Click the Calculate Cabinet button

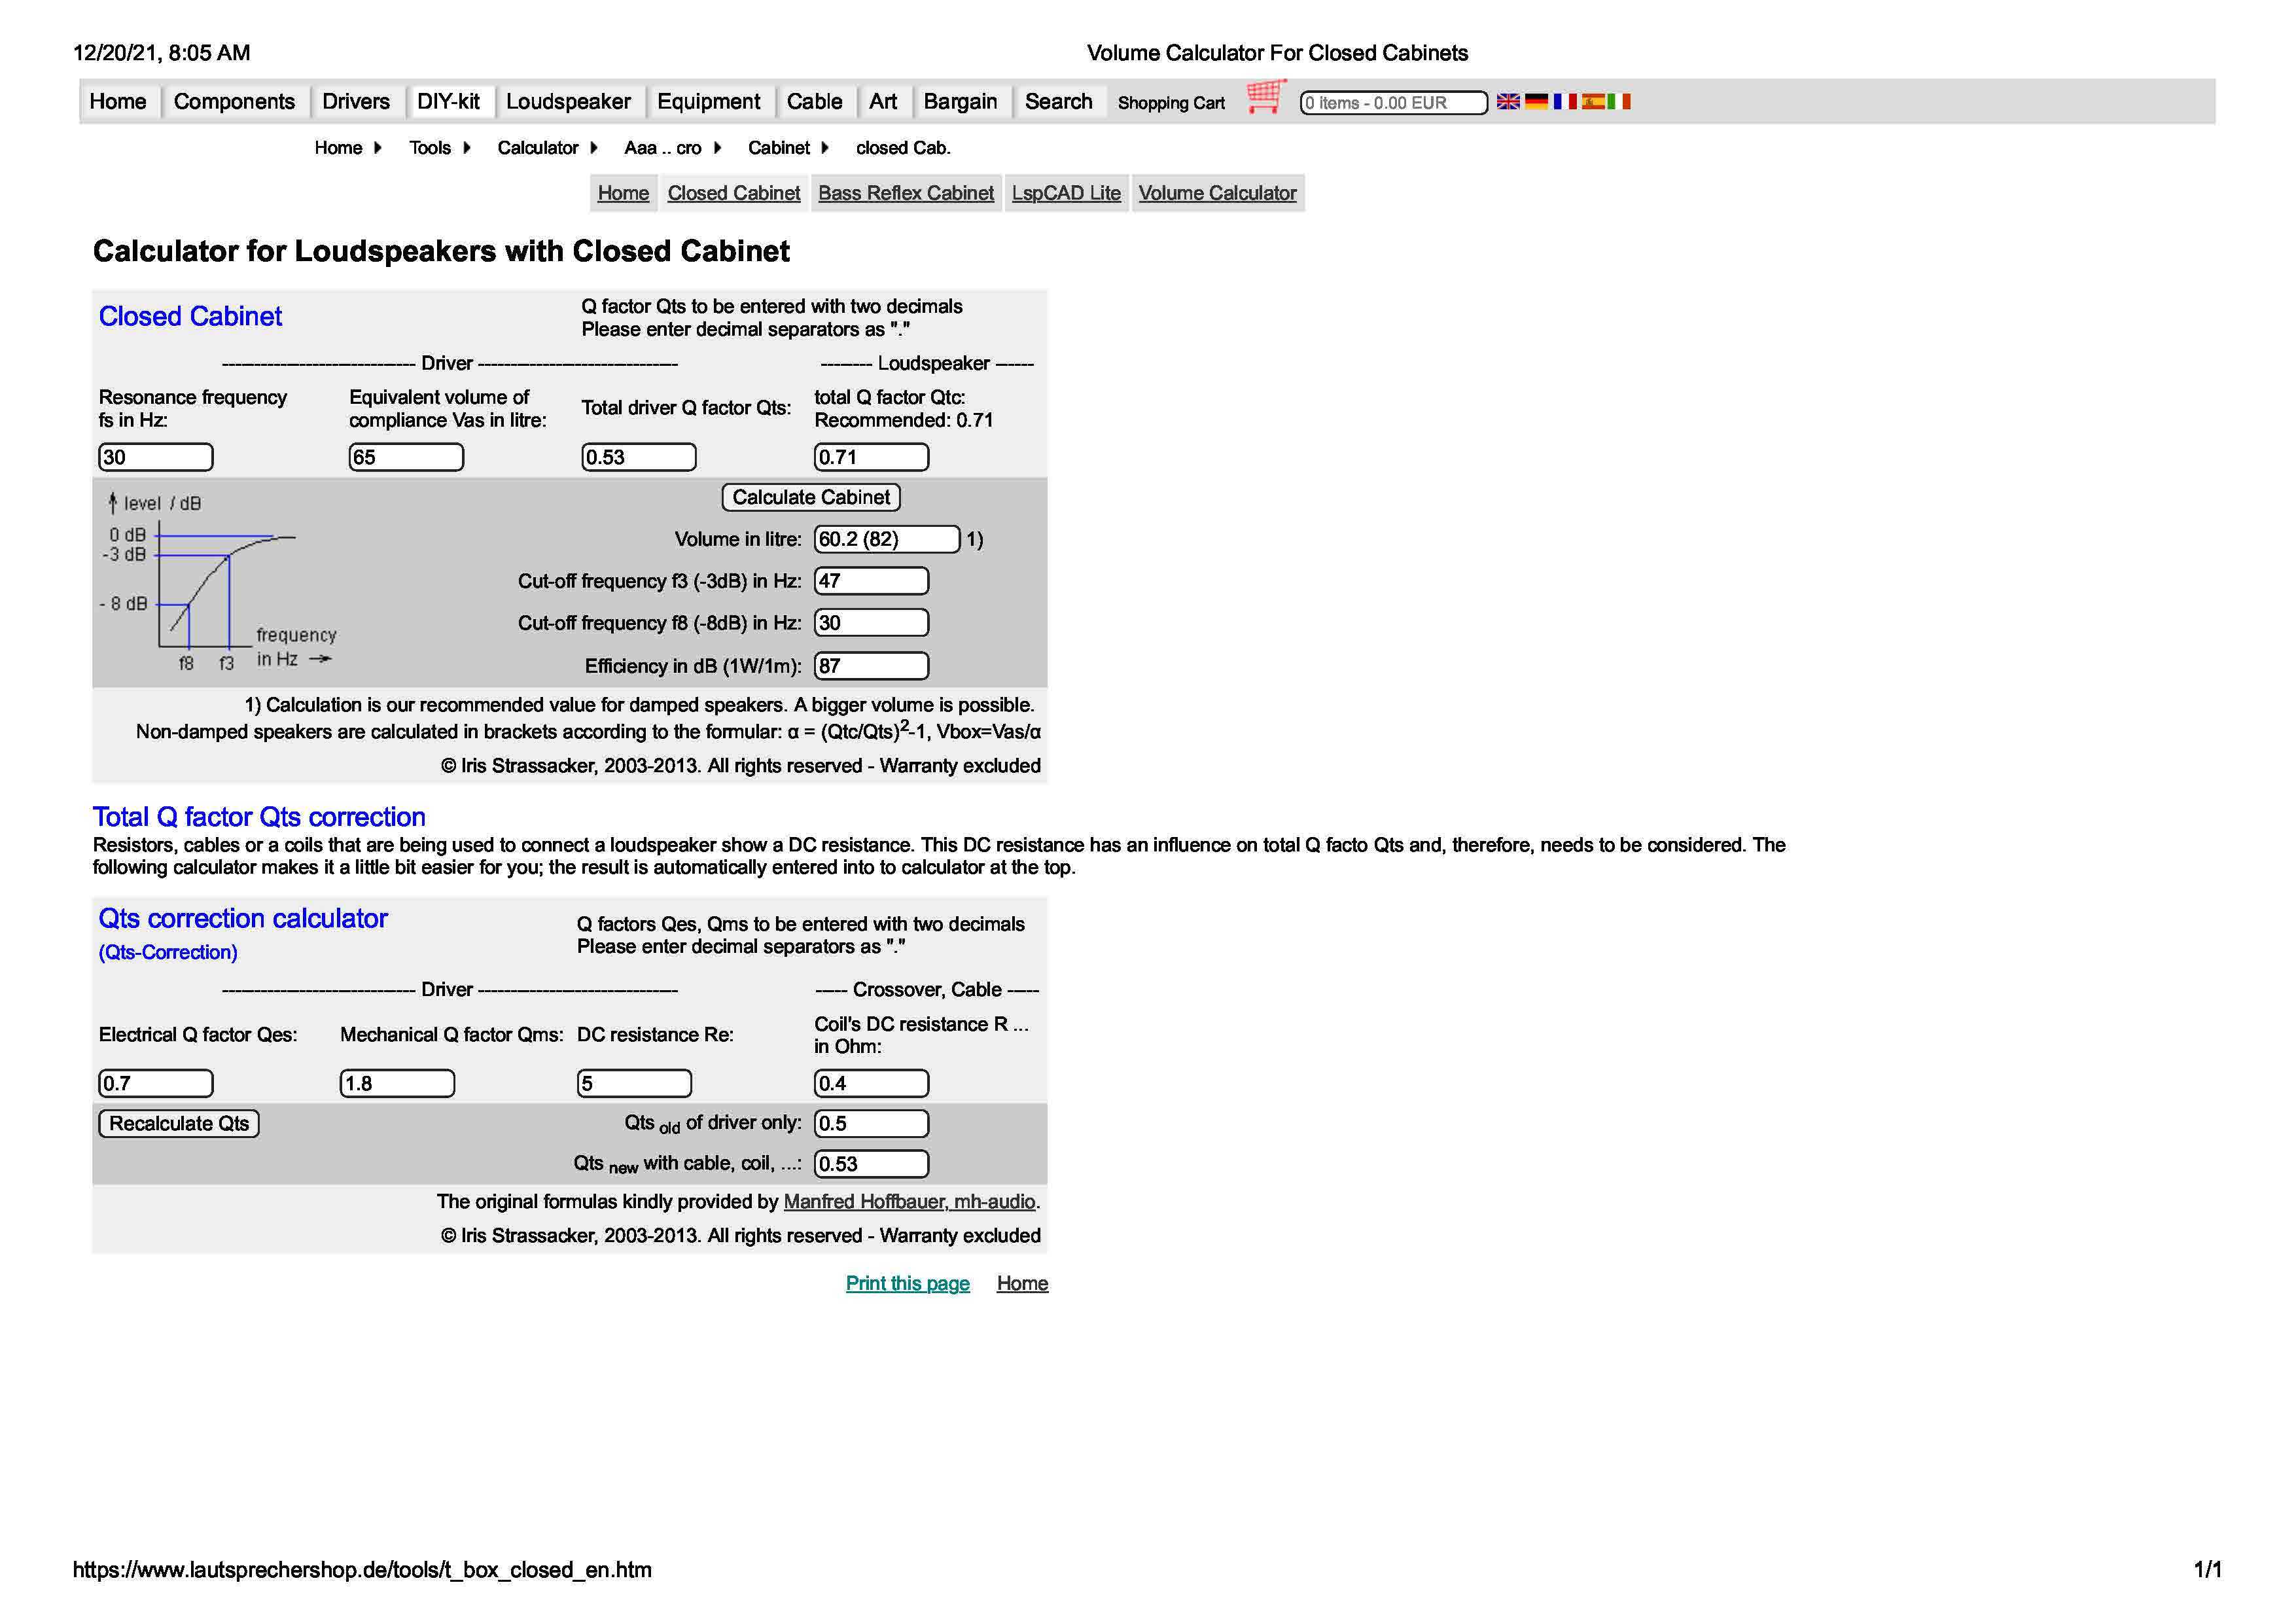811,497
